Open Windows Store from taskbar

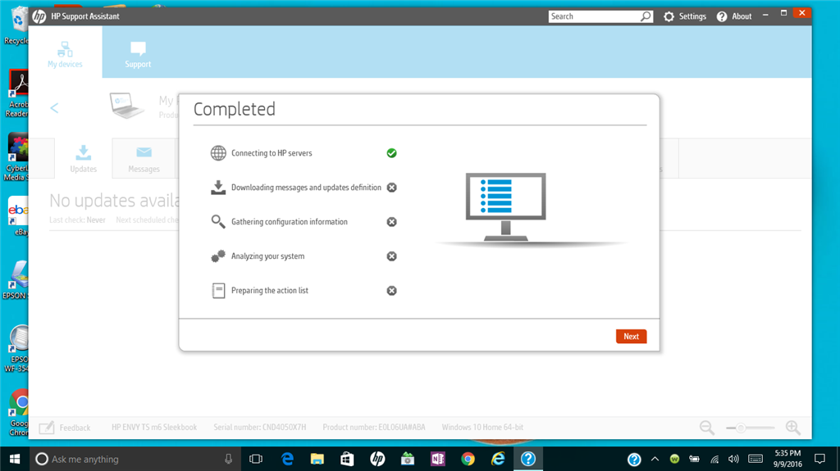[x=347, y=459]
